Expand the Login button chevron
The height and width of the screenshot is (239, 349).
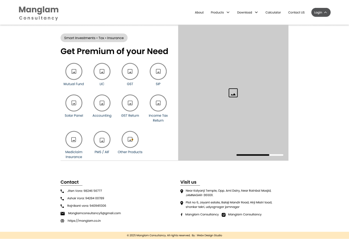(x=325, y=12)
